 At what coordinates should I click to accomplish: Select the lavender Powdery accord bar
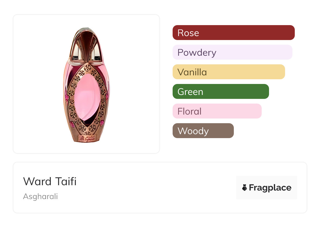(232, 52)
